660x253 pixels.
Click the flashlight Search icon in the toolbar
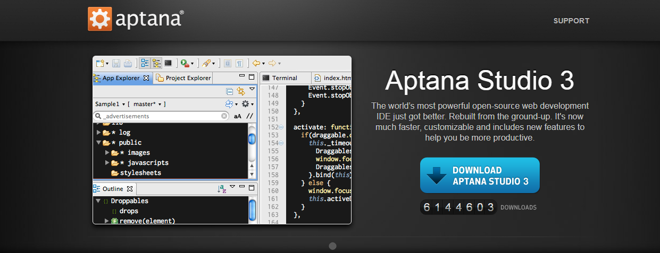click(x=206, y=63)
